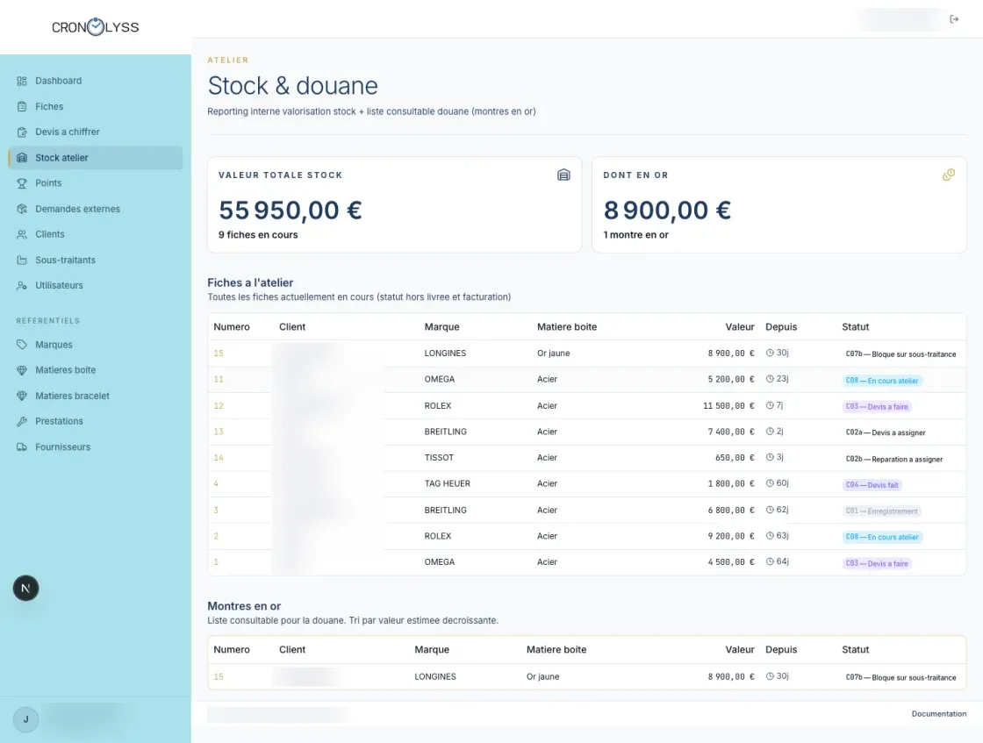
Task: Click clock icon next to 23j
Action: (770, 379)
